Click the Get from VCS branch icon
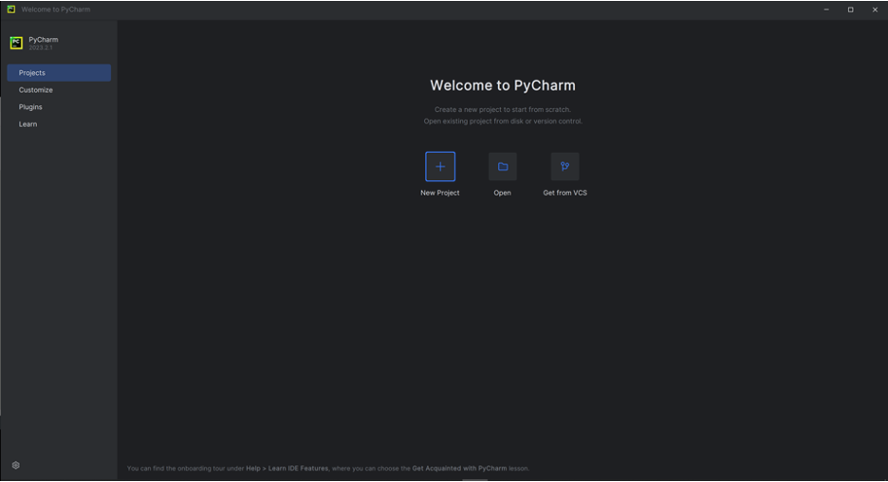 click(564, 167)
